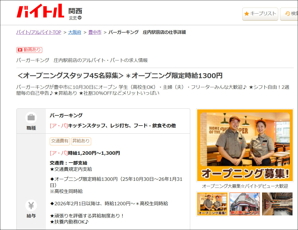Click the ※高校生同時給 note

tap(66, 191)
